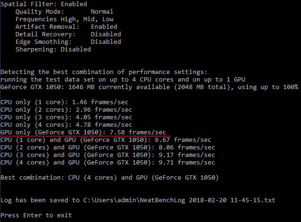Click the Best combination summary line
This screenshot has height=222, width=301.
(110, 178)
